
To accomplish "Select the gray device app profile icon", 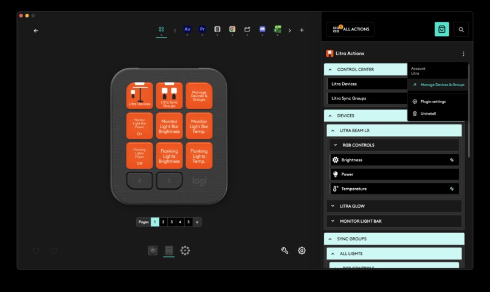I will [217, 29].
